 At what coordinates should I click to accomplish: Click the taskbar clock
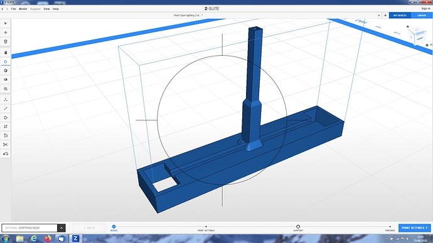[420, 239]
